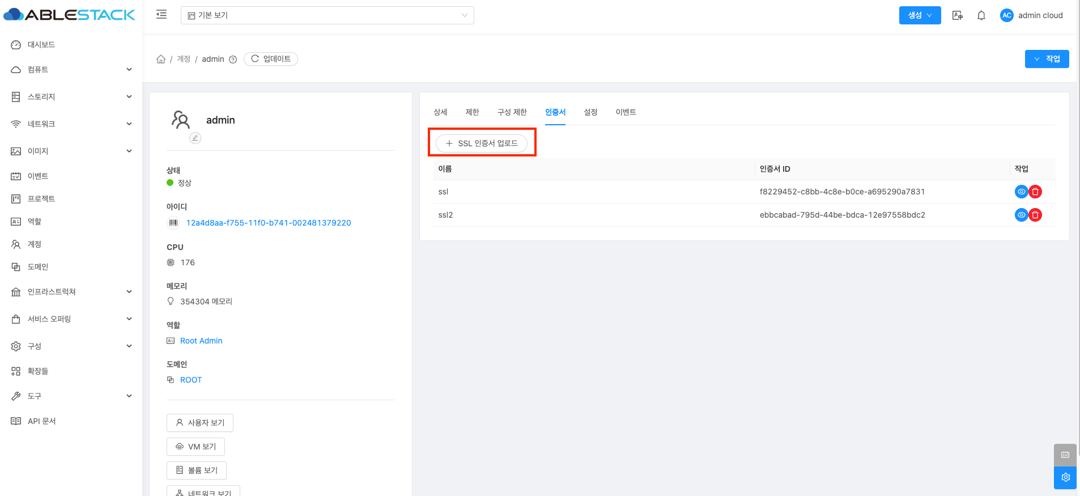Click the home breadcrumb icon
Viewport: 1080px width, 496px height.
pyautogui.click(x=161, y=59)
